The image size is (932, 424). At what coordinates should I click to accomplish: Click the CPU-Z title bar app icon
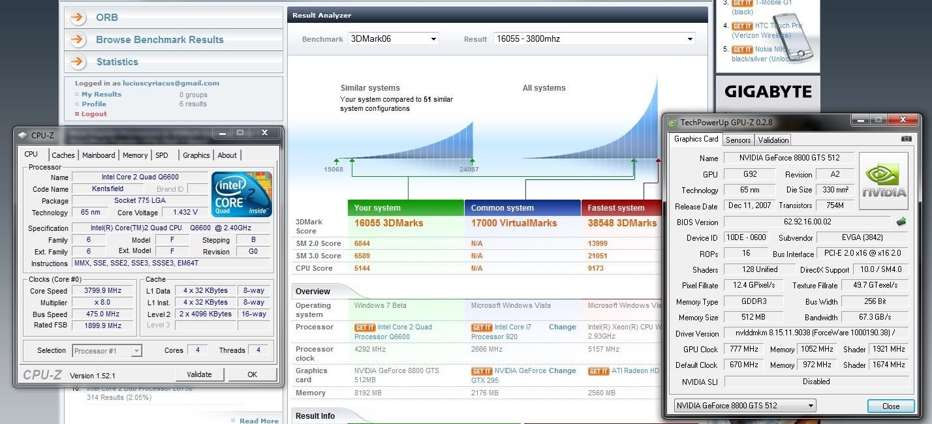[23, 135]
